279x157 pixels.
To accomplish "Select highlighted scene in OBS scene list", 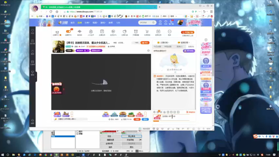I will (63, 136).
